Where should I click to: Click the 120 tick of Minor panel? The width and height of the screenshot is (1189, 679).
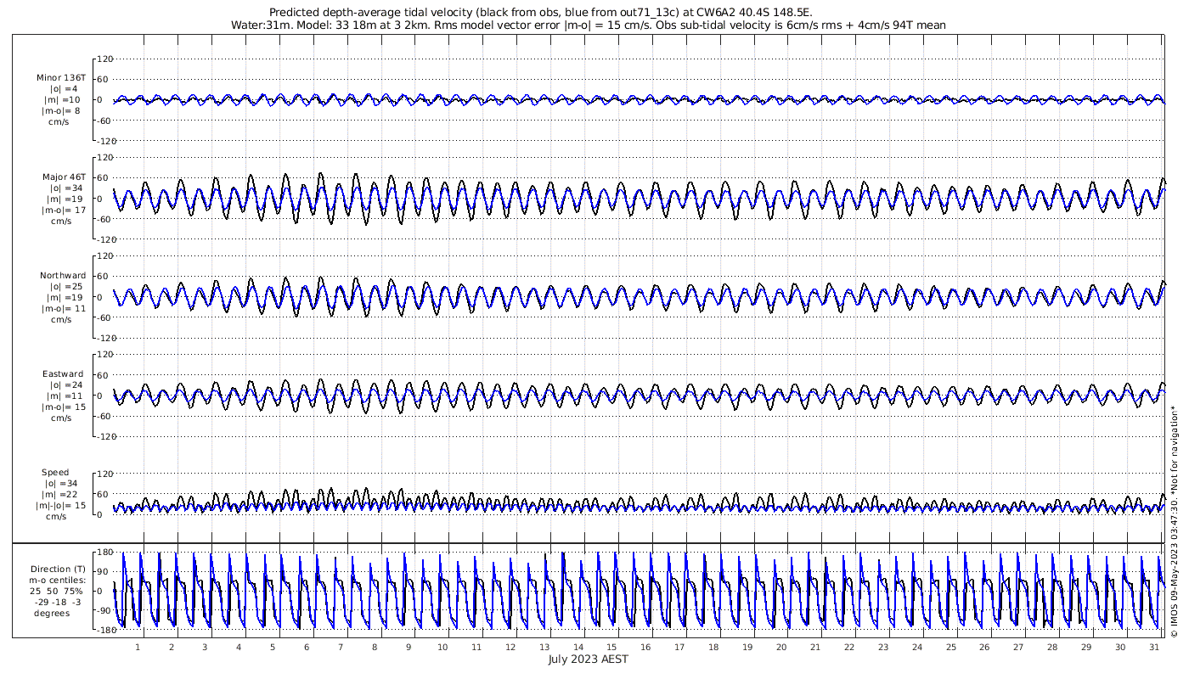tap(106, 59)
